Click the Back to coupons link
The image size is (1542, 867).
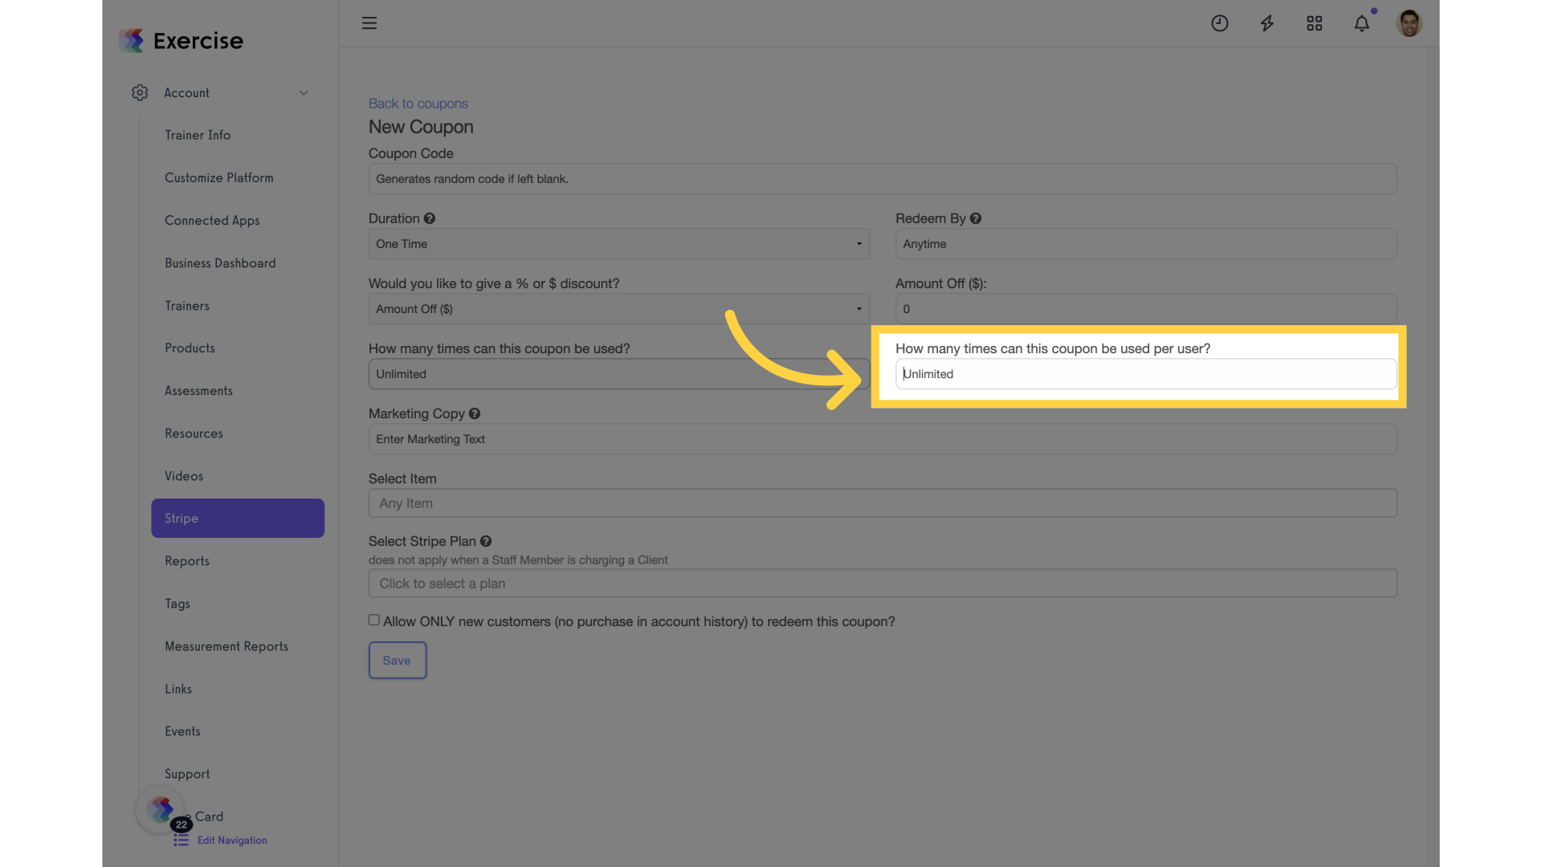[x=418, y=104]
